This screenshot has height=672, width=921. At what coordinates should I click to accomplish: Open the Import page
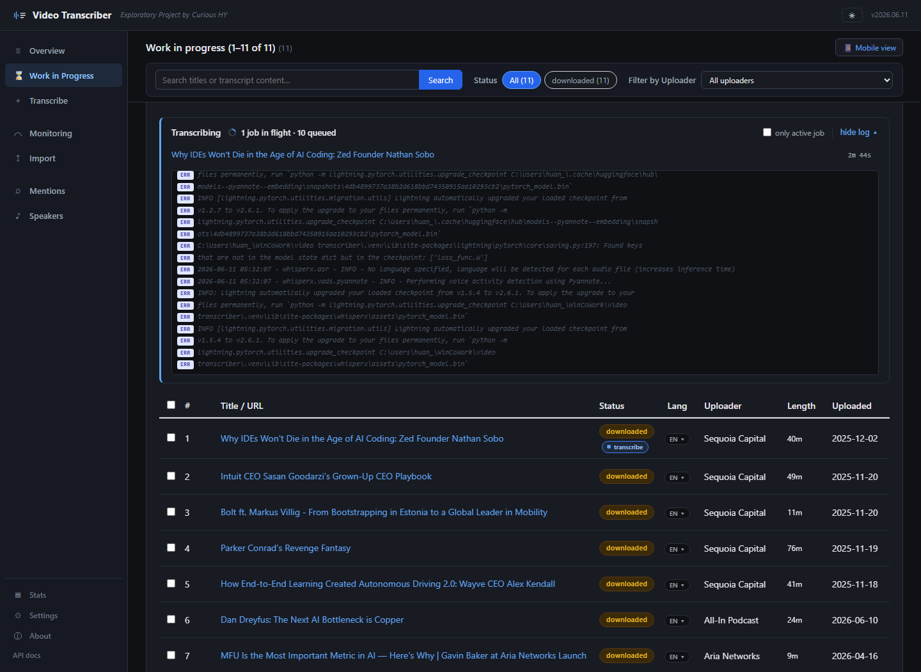pos(63,158)
